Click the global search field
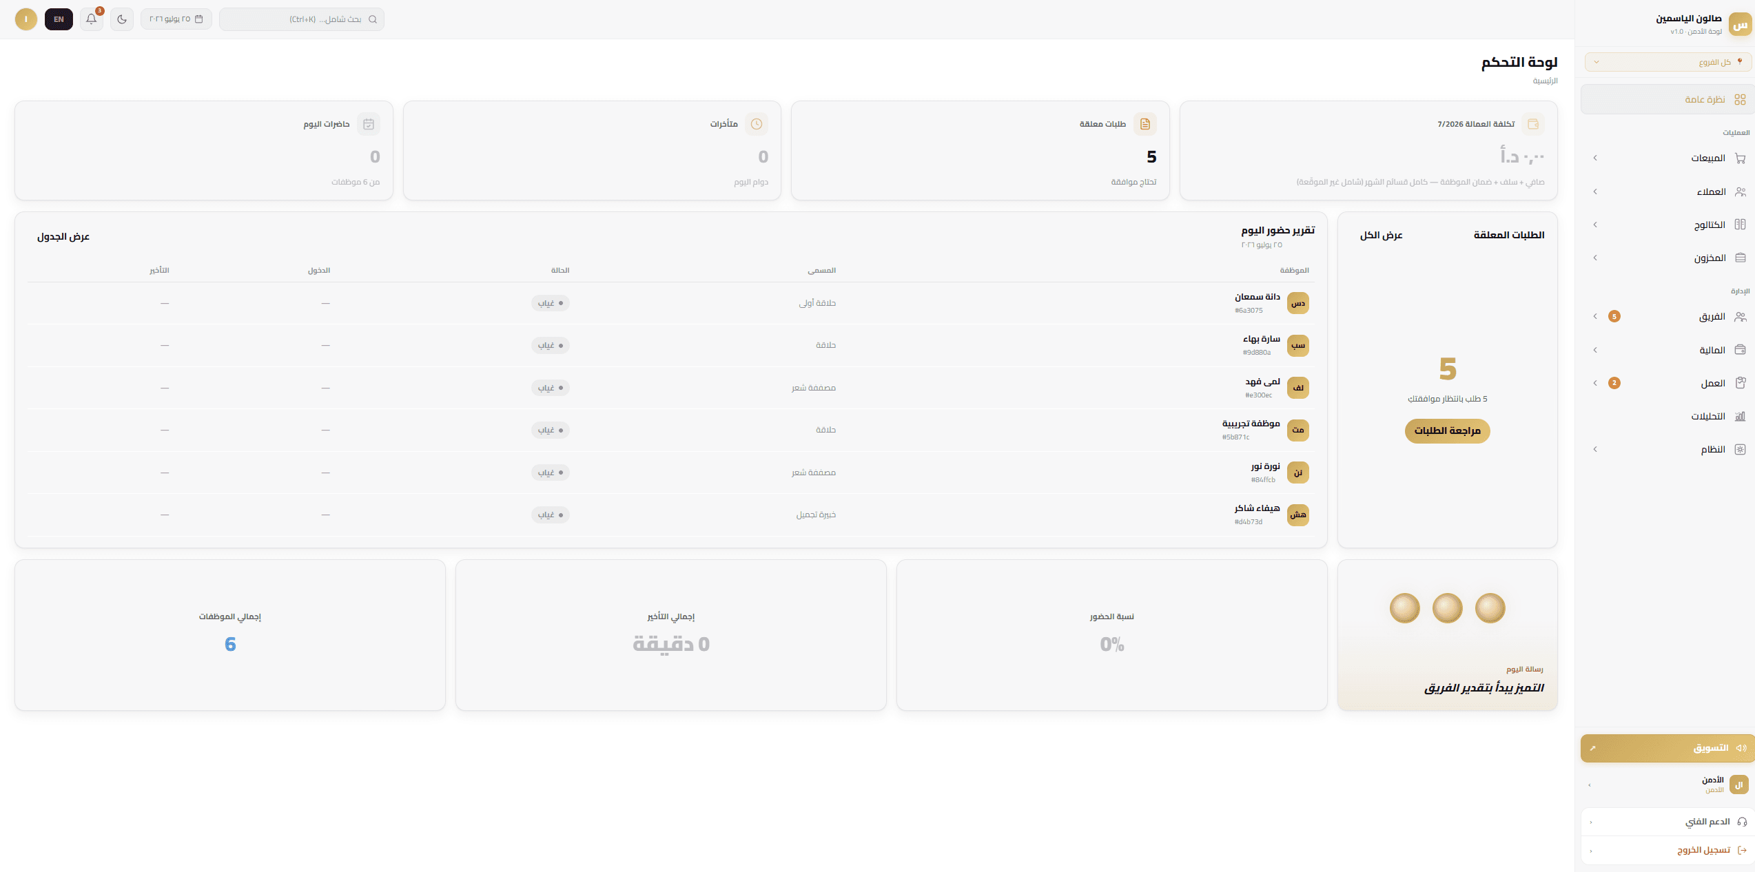The width and height of the screenshot is (1755, 872). tap(302, 19)
